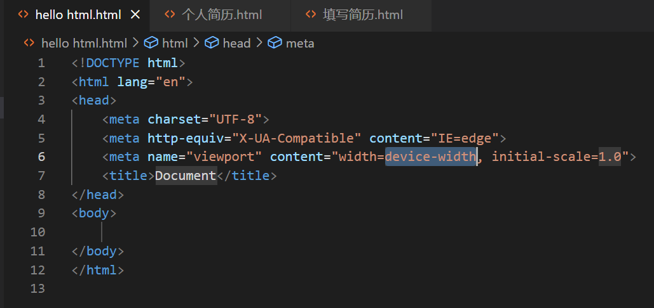Click the HTML file icon on 个人简历.html tab
The height and width of the screenshot is (308, 654).
pyautogui.click(x=170, y=15)
